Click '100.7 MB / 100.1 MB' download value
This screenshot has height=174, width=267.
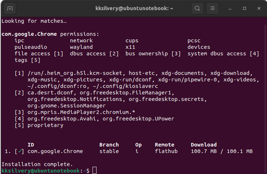click(x=222, y=151)
